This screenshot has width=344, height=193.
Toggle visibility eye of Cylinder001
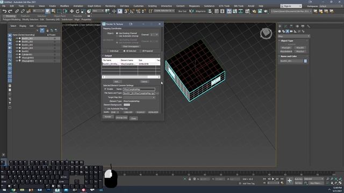click(17, 55)
